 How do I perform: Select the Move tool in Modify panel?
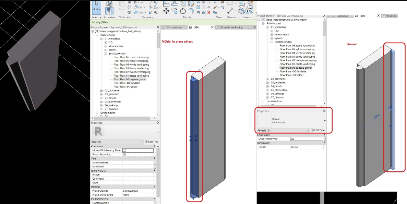point(166,11)
